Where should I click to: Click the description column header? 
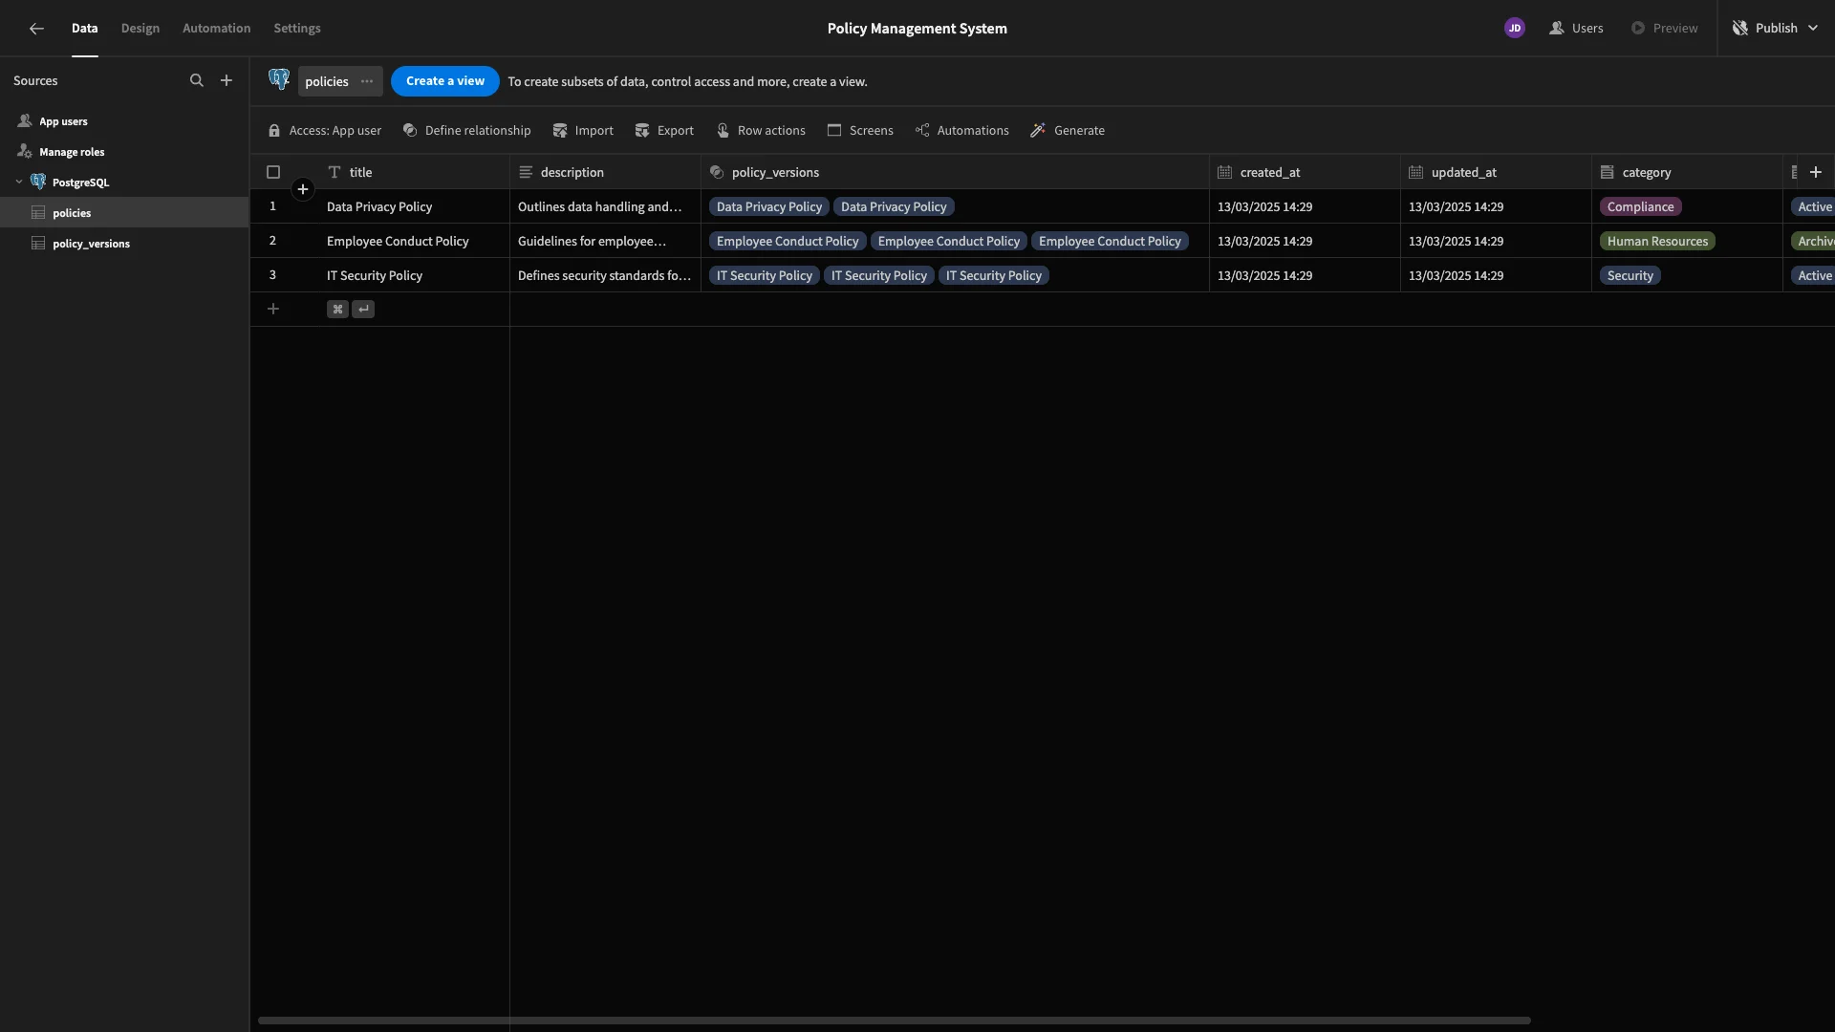click(x=605, y=173)
